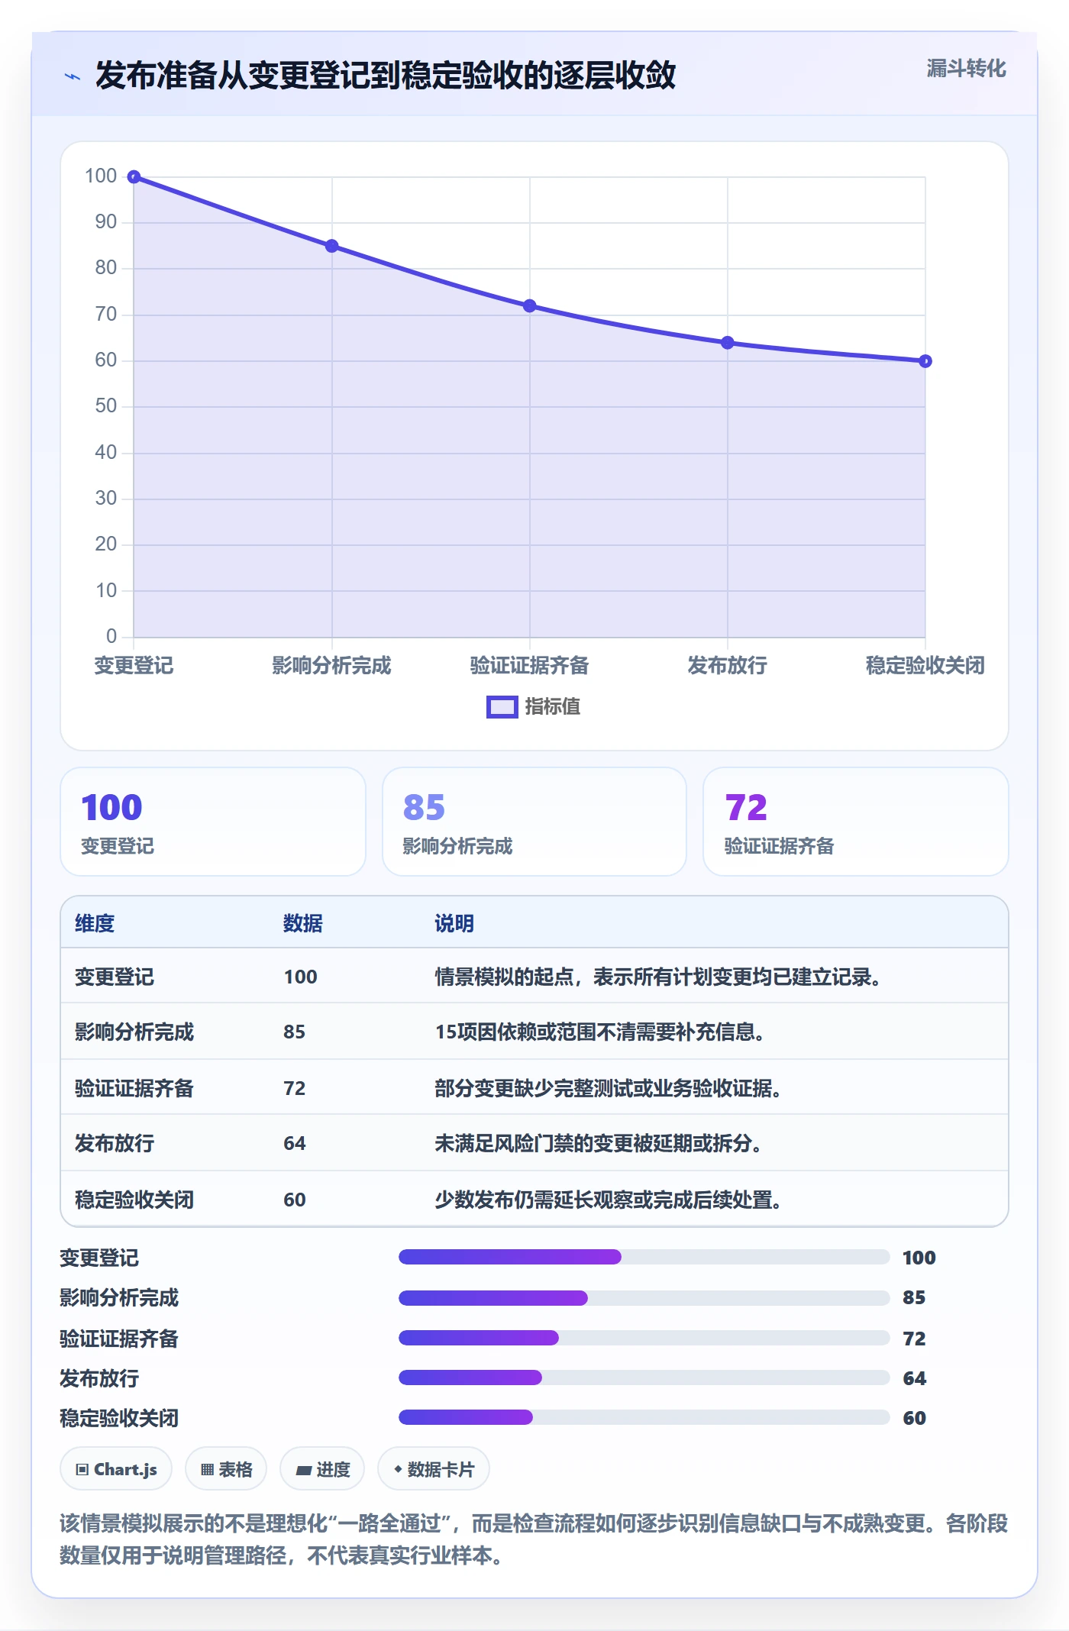Click the 数据 column header

[303, 924]
